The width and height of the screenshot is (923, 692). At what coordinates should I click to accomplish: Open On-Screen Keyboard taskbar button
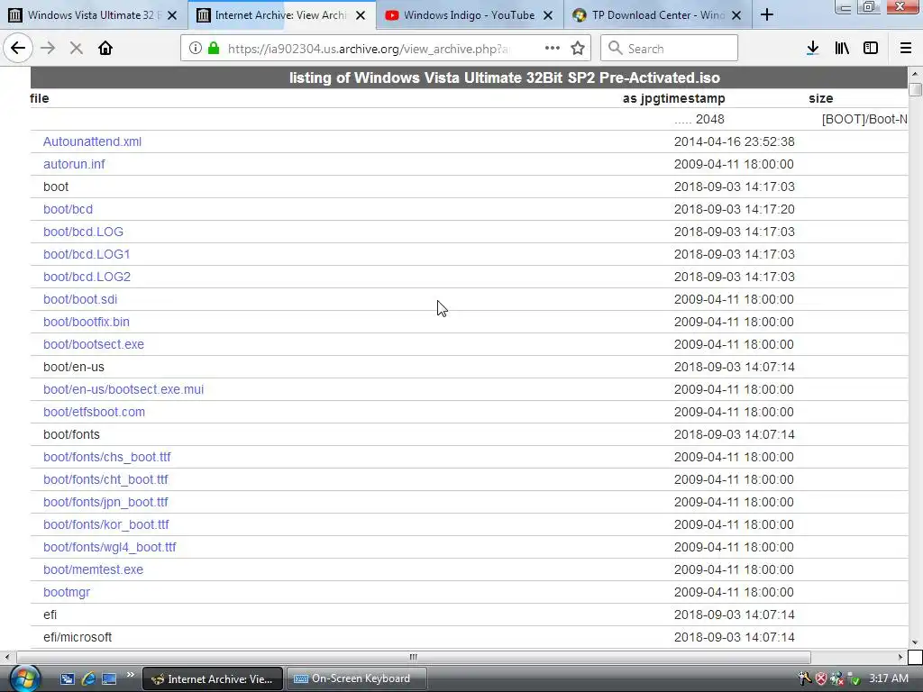356,678
